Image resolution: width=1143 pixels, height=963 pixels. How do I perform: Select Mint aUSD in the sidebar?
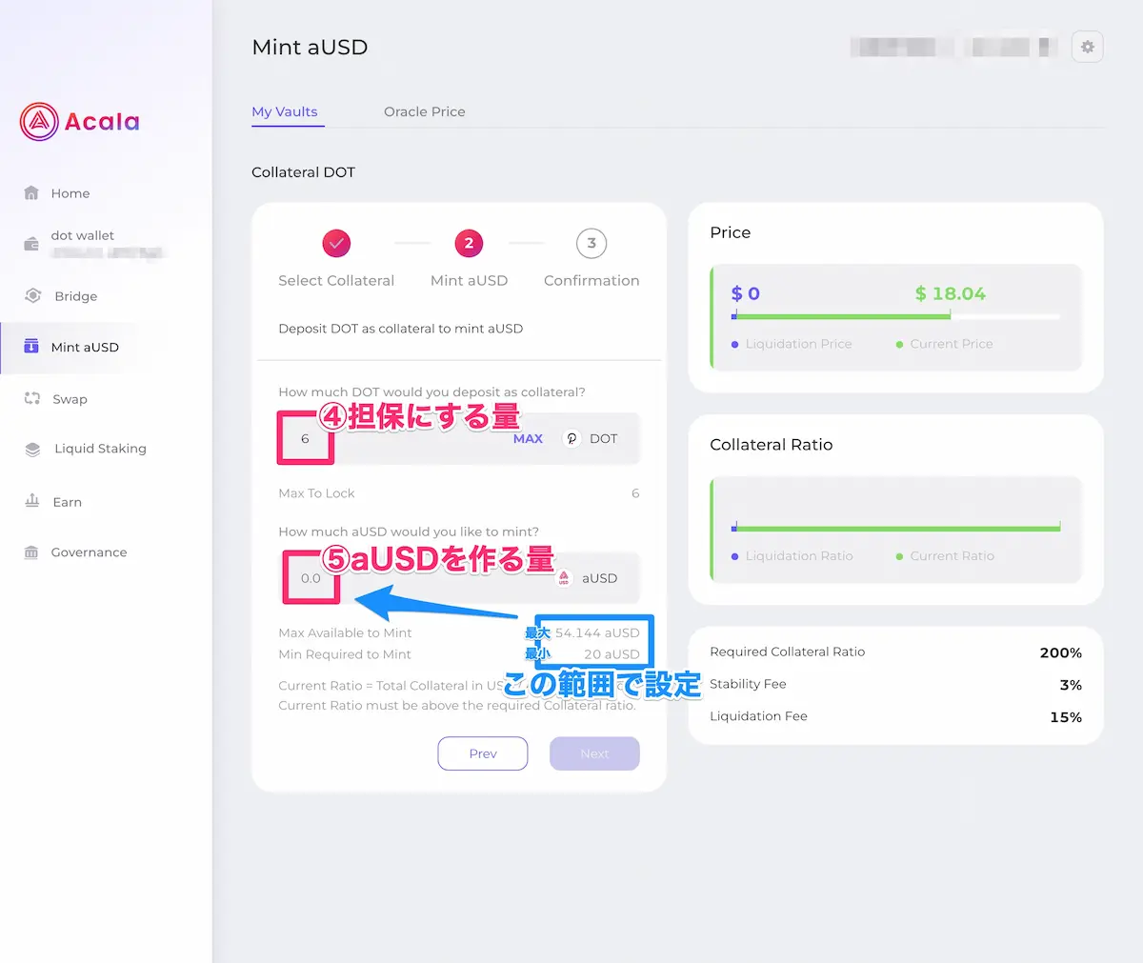pyautogui.click(x=85, y=348)
